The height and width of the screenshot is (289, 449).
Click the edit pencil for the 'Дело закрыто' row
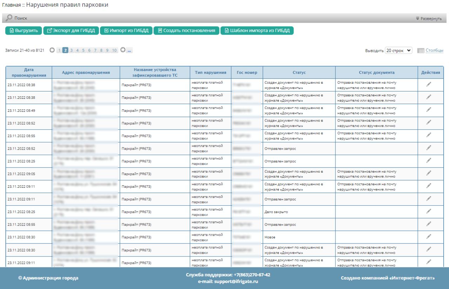tap(429, 211)
